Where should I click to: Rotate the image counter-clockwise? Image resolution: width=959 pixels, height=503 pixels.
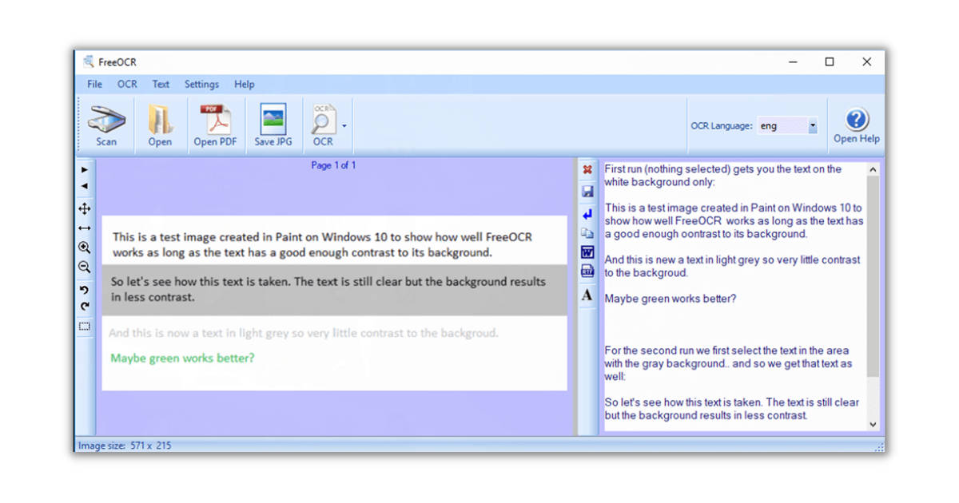(85, 289)
